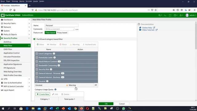Click the browser home icon

tap(14, 10)
